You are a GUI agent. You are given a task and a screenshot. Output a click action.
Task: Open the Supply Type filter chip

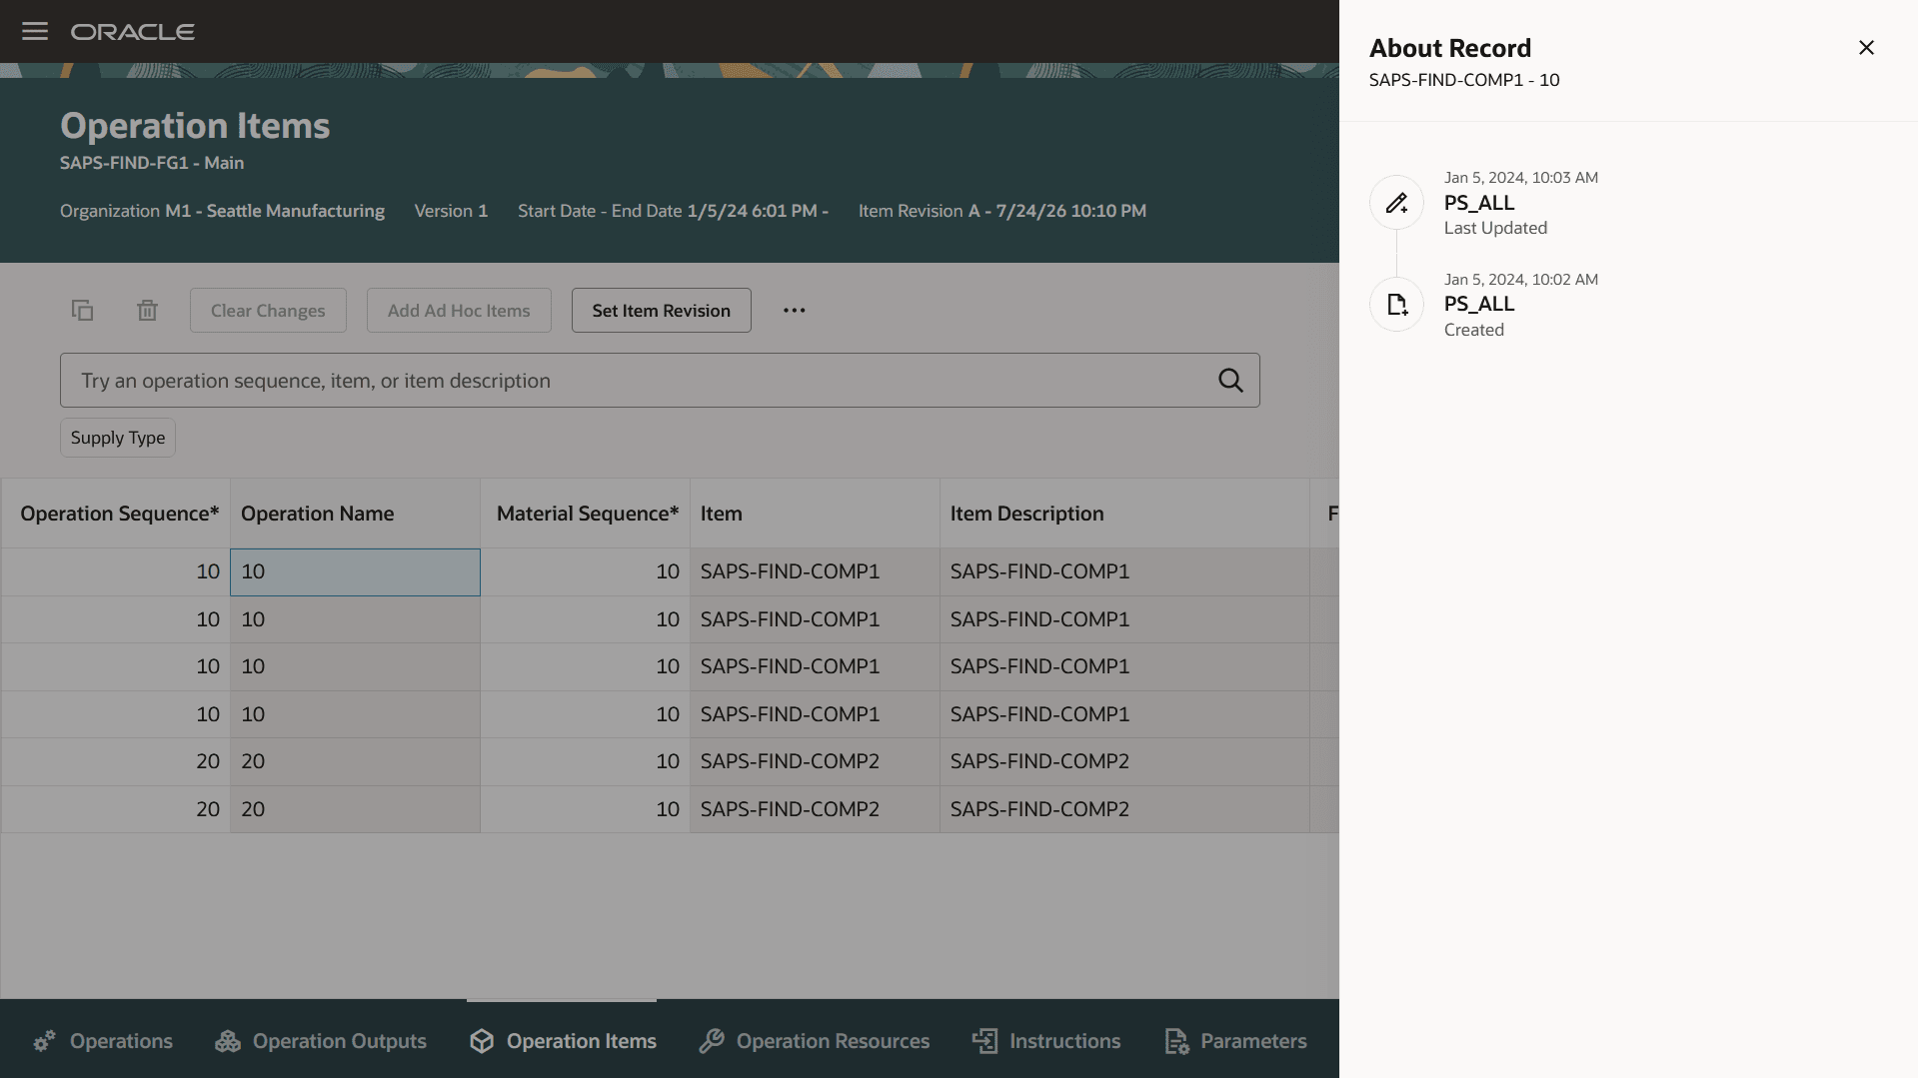(x=118, y=438)
